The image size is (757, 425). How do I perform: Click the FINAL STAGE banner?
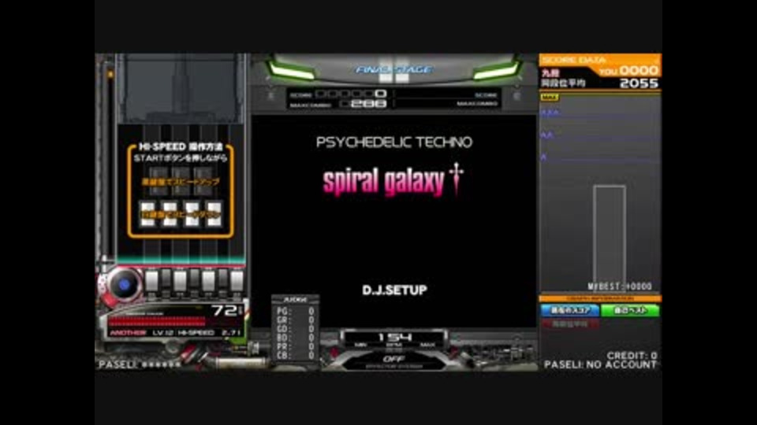coord(394,70)
